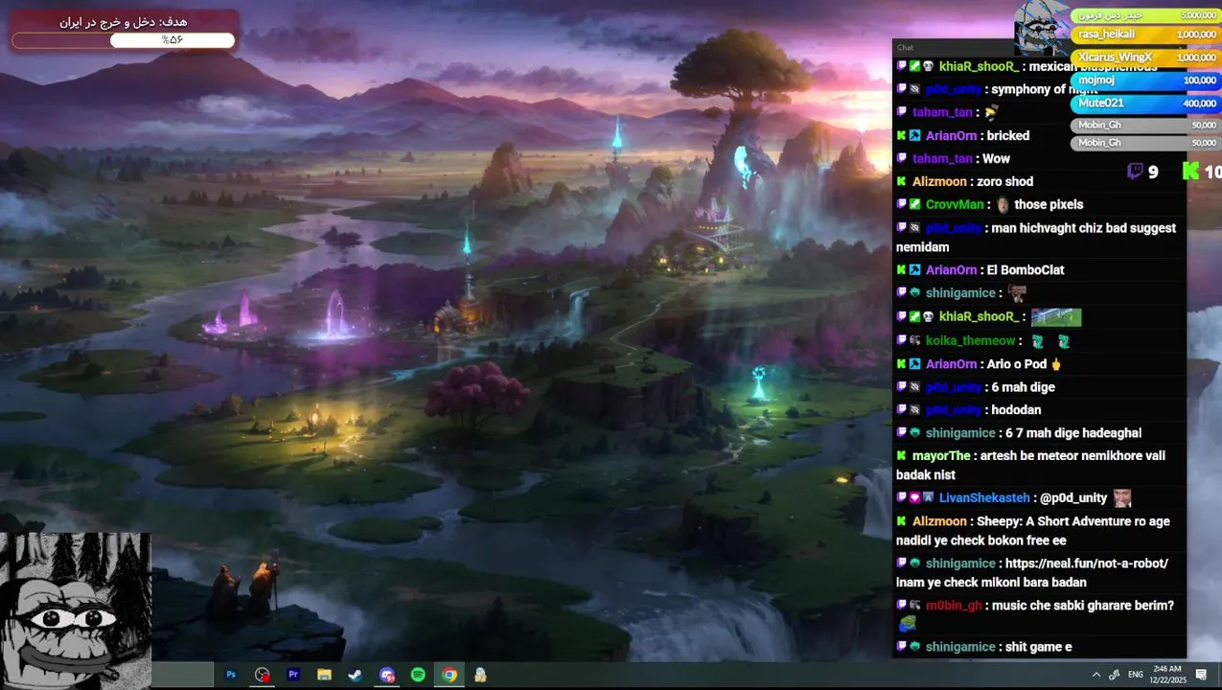Click the @p0d_unity mention in chat
The width and height of the screenshot is (1222, 690).
pyautogui.click(x=1073, y=497)
